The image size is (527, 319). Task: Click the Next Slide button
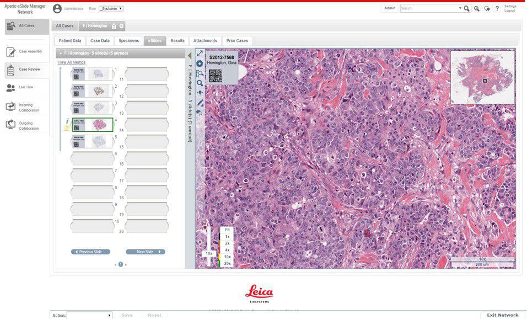(x=146, y=252)
